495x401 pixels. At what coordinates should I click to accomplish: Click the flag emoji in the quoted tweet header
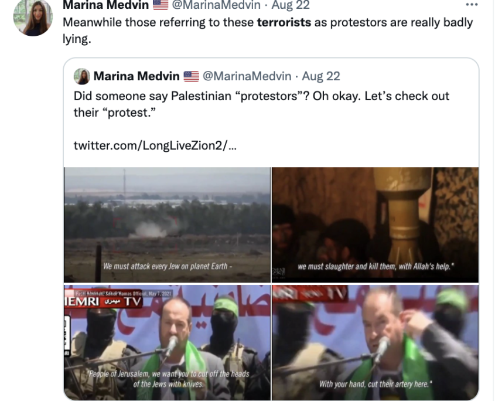pyautogui.click(x=192, y=76)
